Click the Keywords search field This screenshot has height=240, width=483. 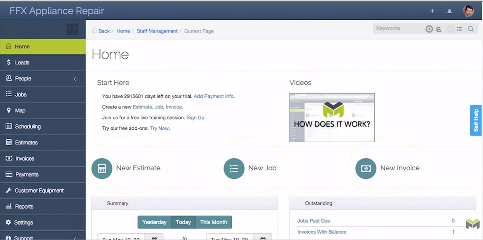[x=398, y=29]
